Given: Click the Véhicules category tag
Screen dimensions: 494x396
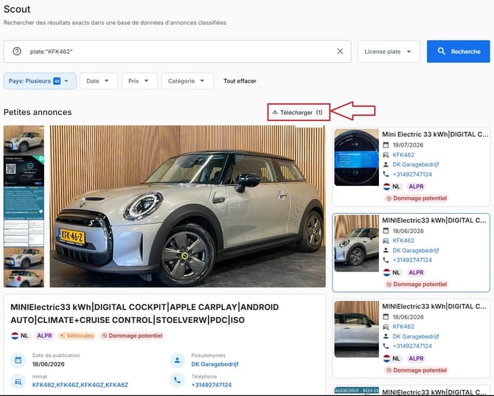Looking at the screenshot, I should click(x=77, y=336).
